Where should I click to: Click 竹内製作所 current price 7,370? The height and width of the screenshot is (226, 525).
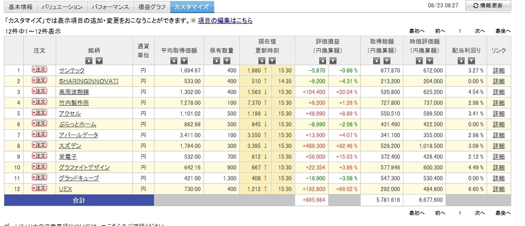254,103
